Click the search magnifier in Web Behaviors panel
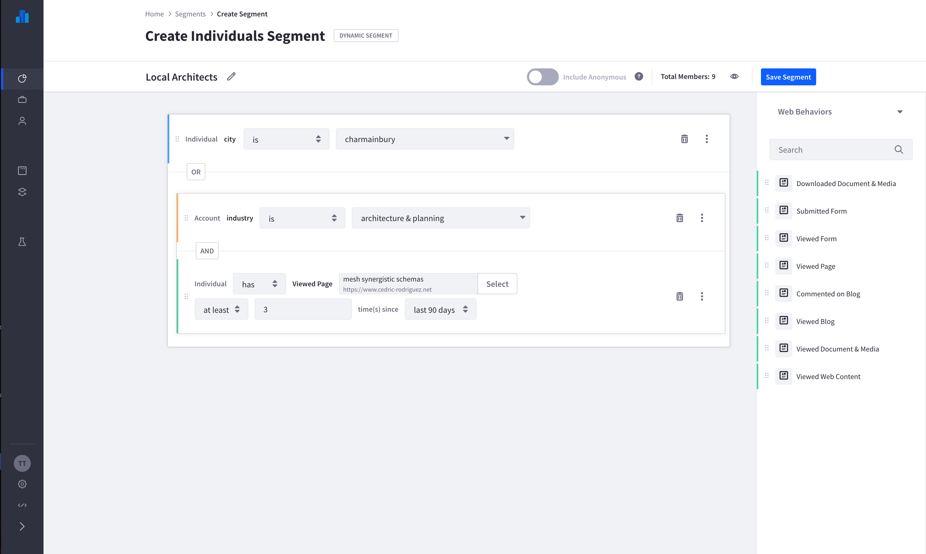 pyautogui.click(x=899, y=150)
